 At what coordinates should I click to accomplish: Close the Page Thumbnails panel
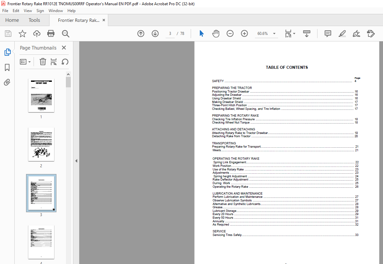(x=64, y=48)
